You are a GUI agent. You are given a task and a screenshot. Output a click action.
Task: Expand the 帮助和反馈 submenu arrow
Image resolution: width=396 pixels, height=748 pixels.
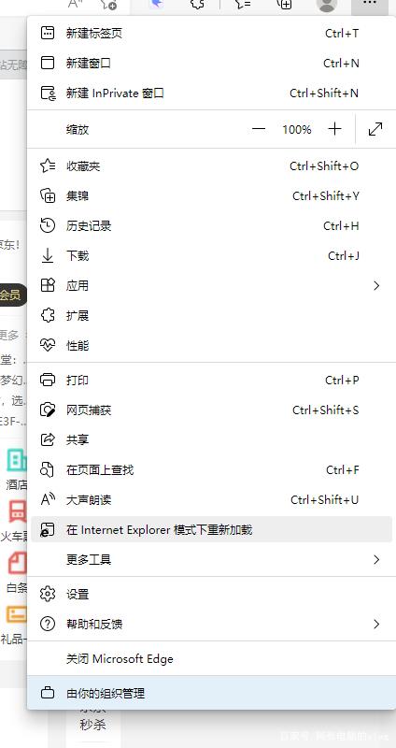point(376,624)
